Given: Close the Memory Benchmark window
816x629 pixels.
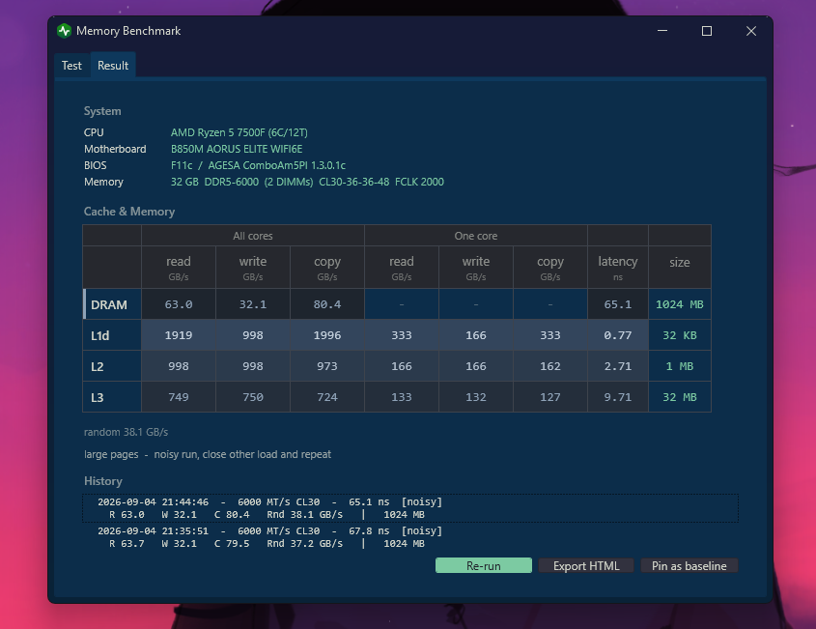Looking at the screenshot, I should (751, 31).
